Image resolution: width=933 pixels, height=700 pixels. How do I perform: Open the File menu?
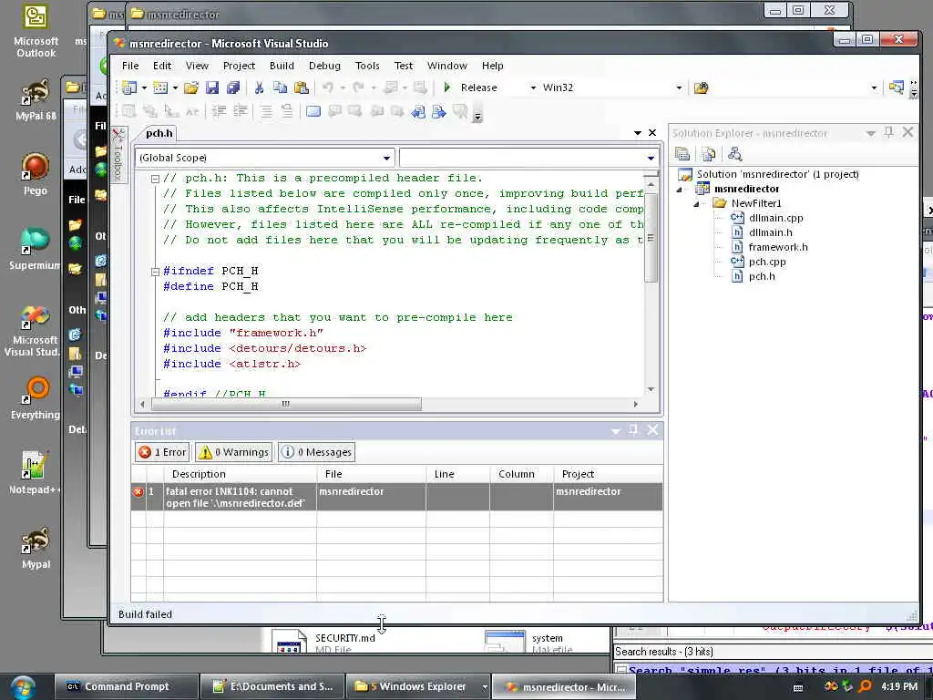tap(130, 66)
